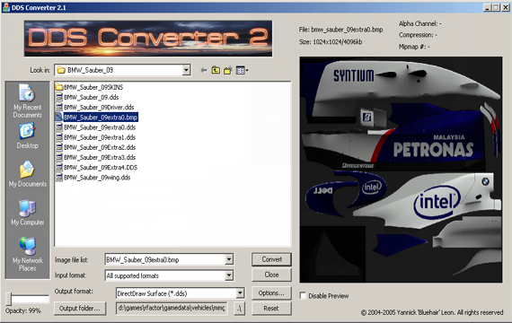Open the view menu icon

coord(242,70)
